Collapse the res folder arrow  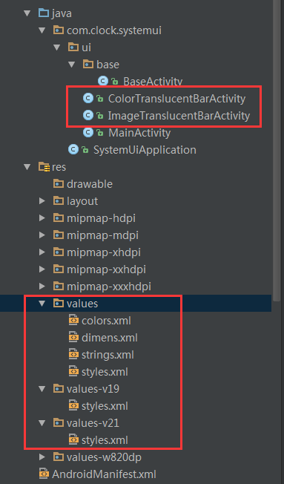click(27, 167)
